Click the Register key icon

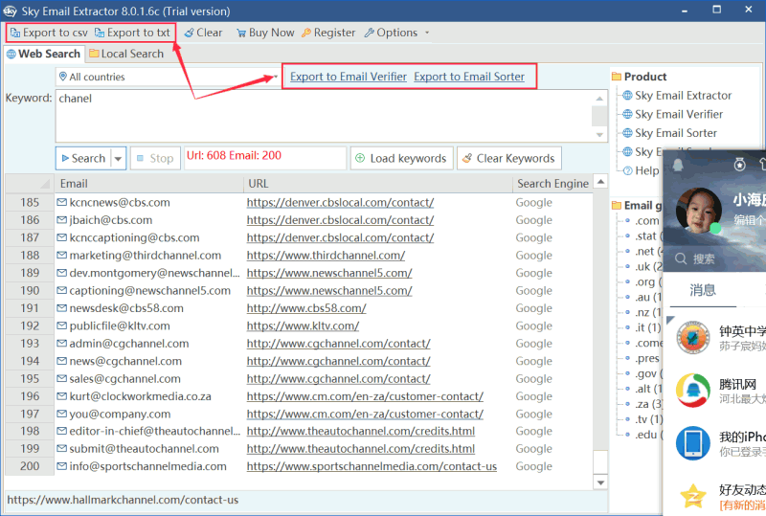tap(306, 33)
